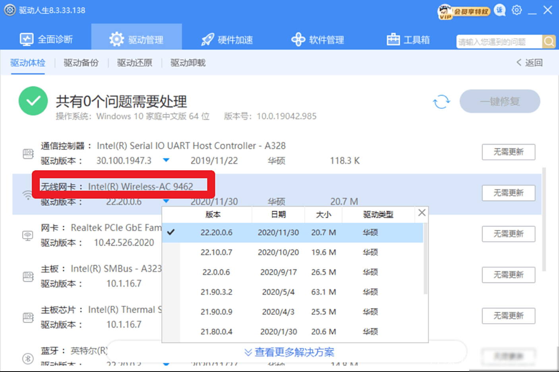This screenshot has height=372, width=559.
Task: Click the date 2020/10/20 cell
Action: pyautogui.click(x=278, y=252)
